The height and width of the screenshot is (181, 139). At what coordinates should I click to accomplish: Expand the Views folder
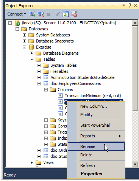(31, 162)
